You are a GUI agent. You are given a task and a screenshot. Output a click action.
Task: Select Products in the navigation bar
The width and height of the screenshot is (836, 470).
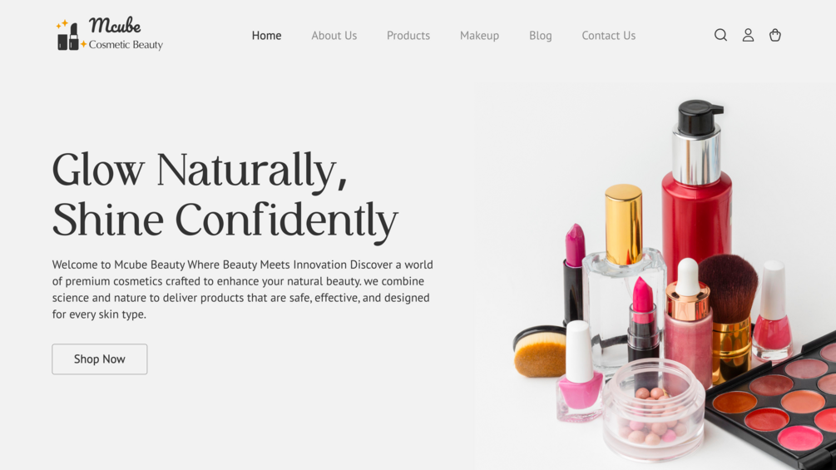click(x=408, y=36)
